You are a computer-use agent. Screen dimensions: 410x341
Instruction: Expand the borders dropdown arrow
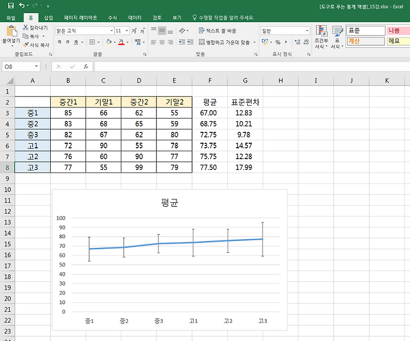pyautogui.click(x=99, y=42)
